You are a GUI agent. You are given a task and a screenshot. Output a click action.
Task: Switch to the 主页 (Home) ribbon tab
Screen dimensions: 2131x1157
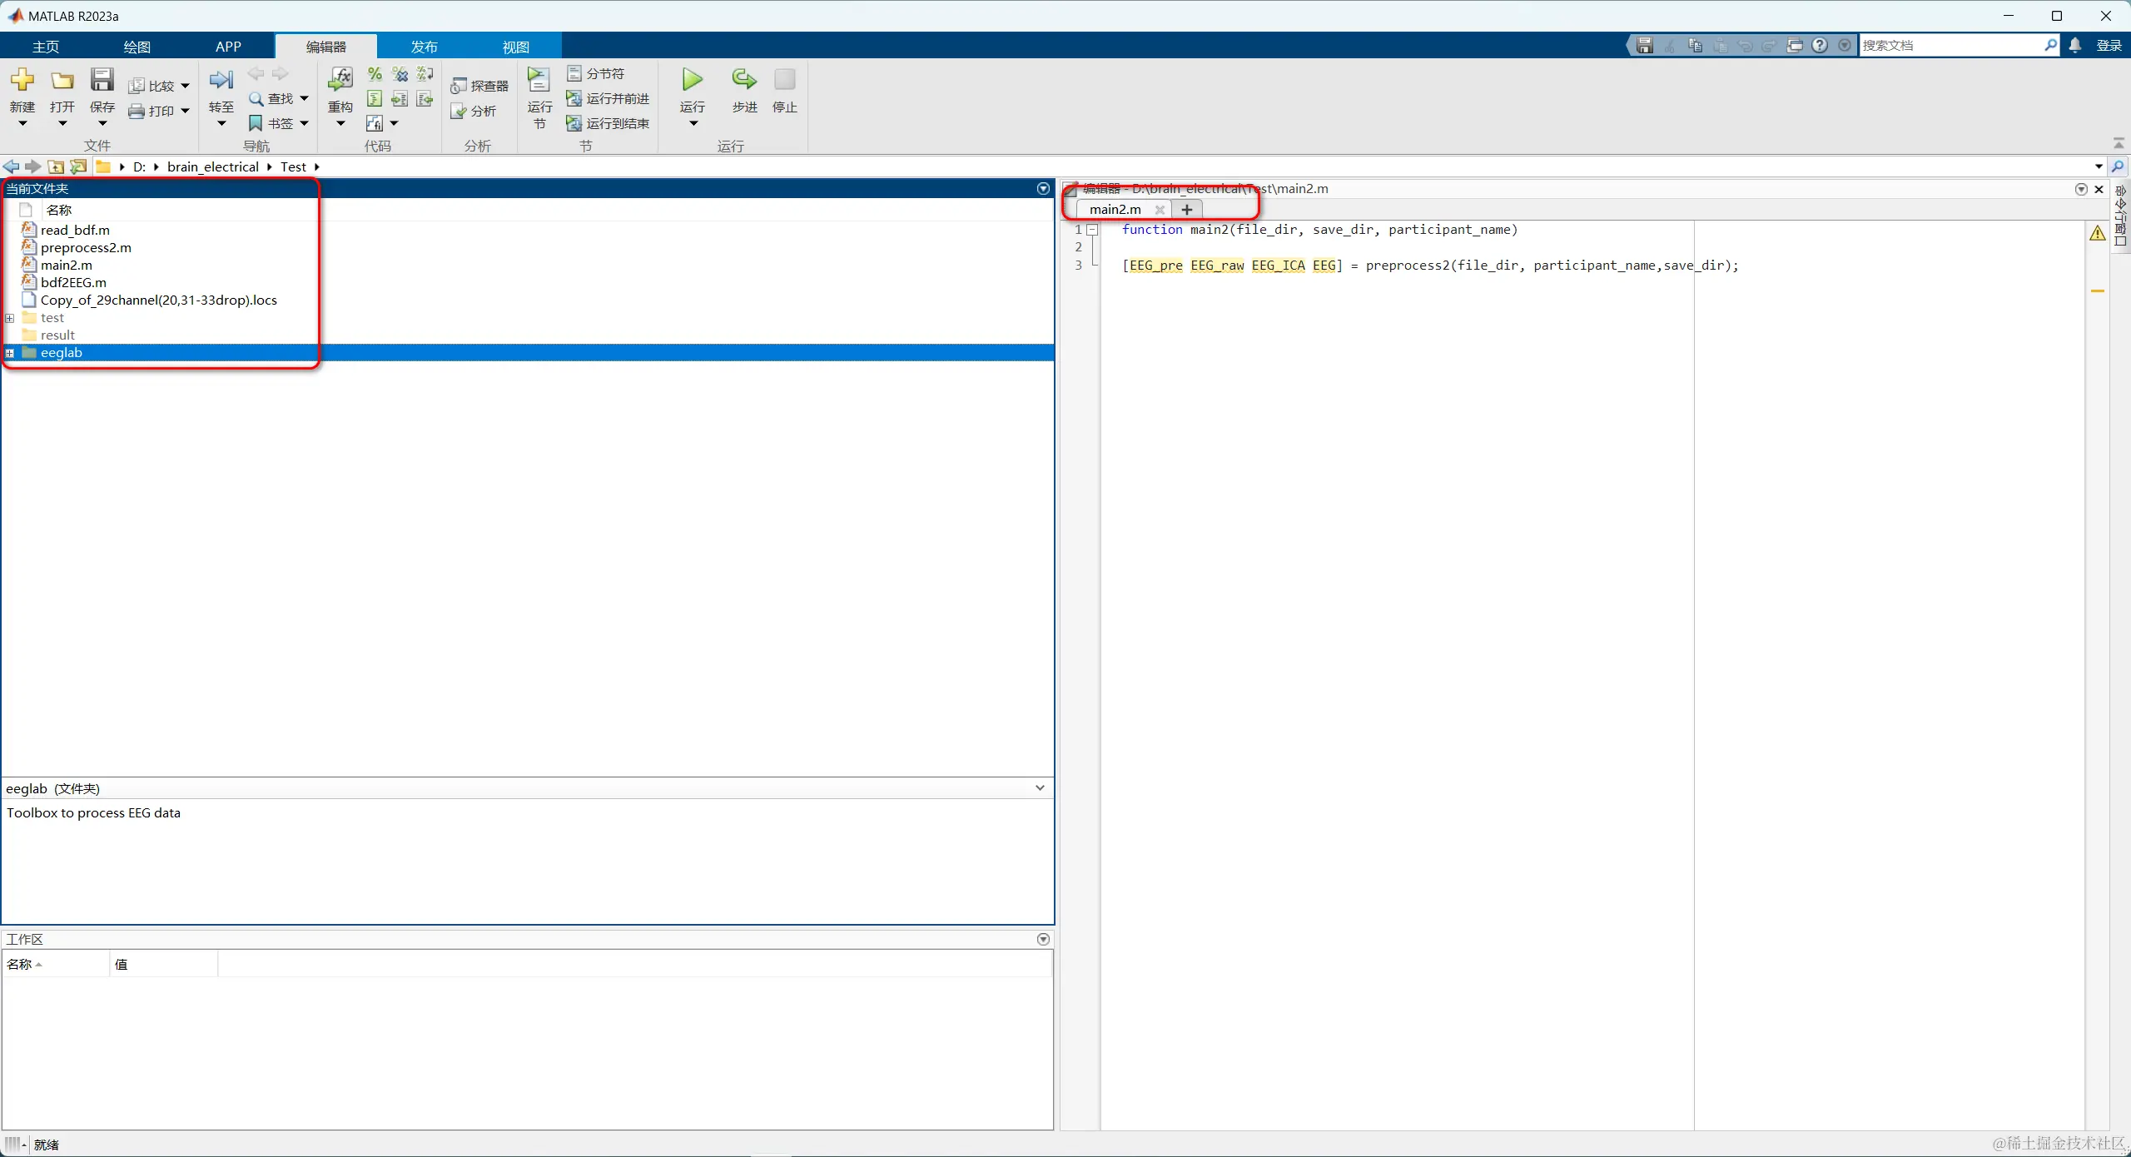pos(46,47)
